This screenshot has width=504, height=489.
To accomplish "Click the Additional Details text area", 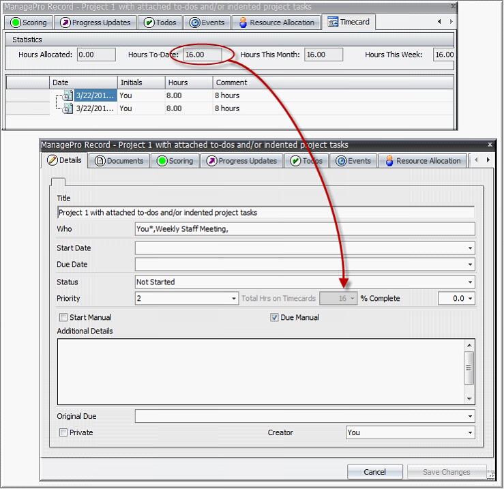I will point(261,372).
